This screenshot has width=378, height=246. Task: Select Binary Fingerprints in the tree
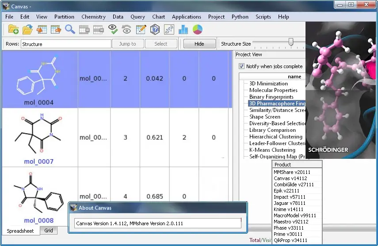coord(271,97)
